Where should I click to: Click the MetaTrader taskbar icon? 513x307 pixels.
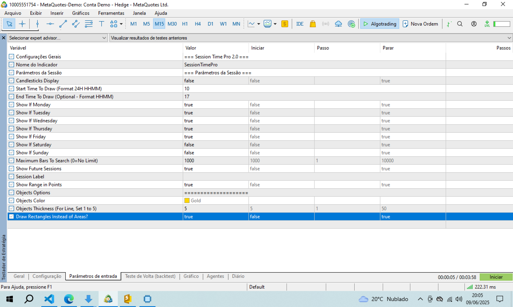(108, 299)
